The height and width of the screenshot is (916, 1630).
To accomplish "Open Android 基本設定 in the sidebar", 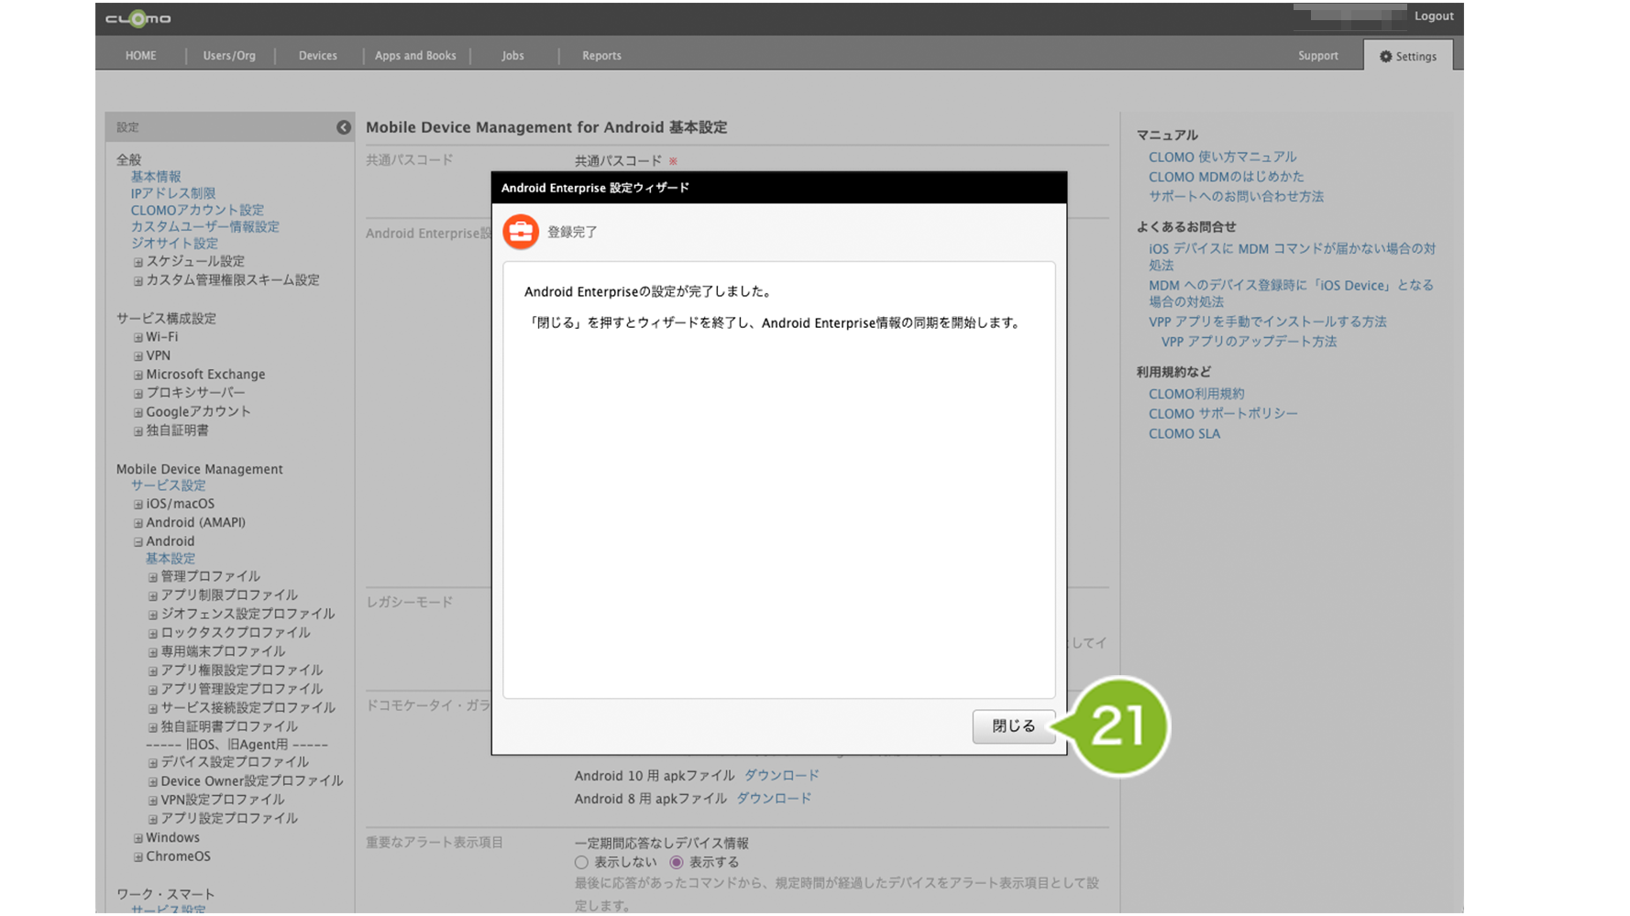I will coord(171,559).
